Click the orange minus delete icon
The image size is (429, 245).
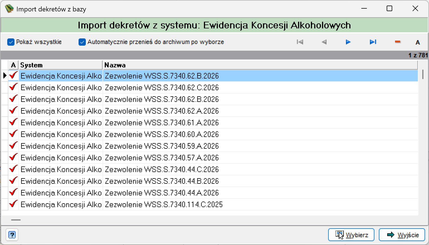click(398, 42)
